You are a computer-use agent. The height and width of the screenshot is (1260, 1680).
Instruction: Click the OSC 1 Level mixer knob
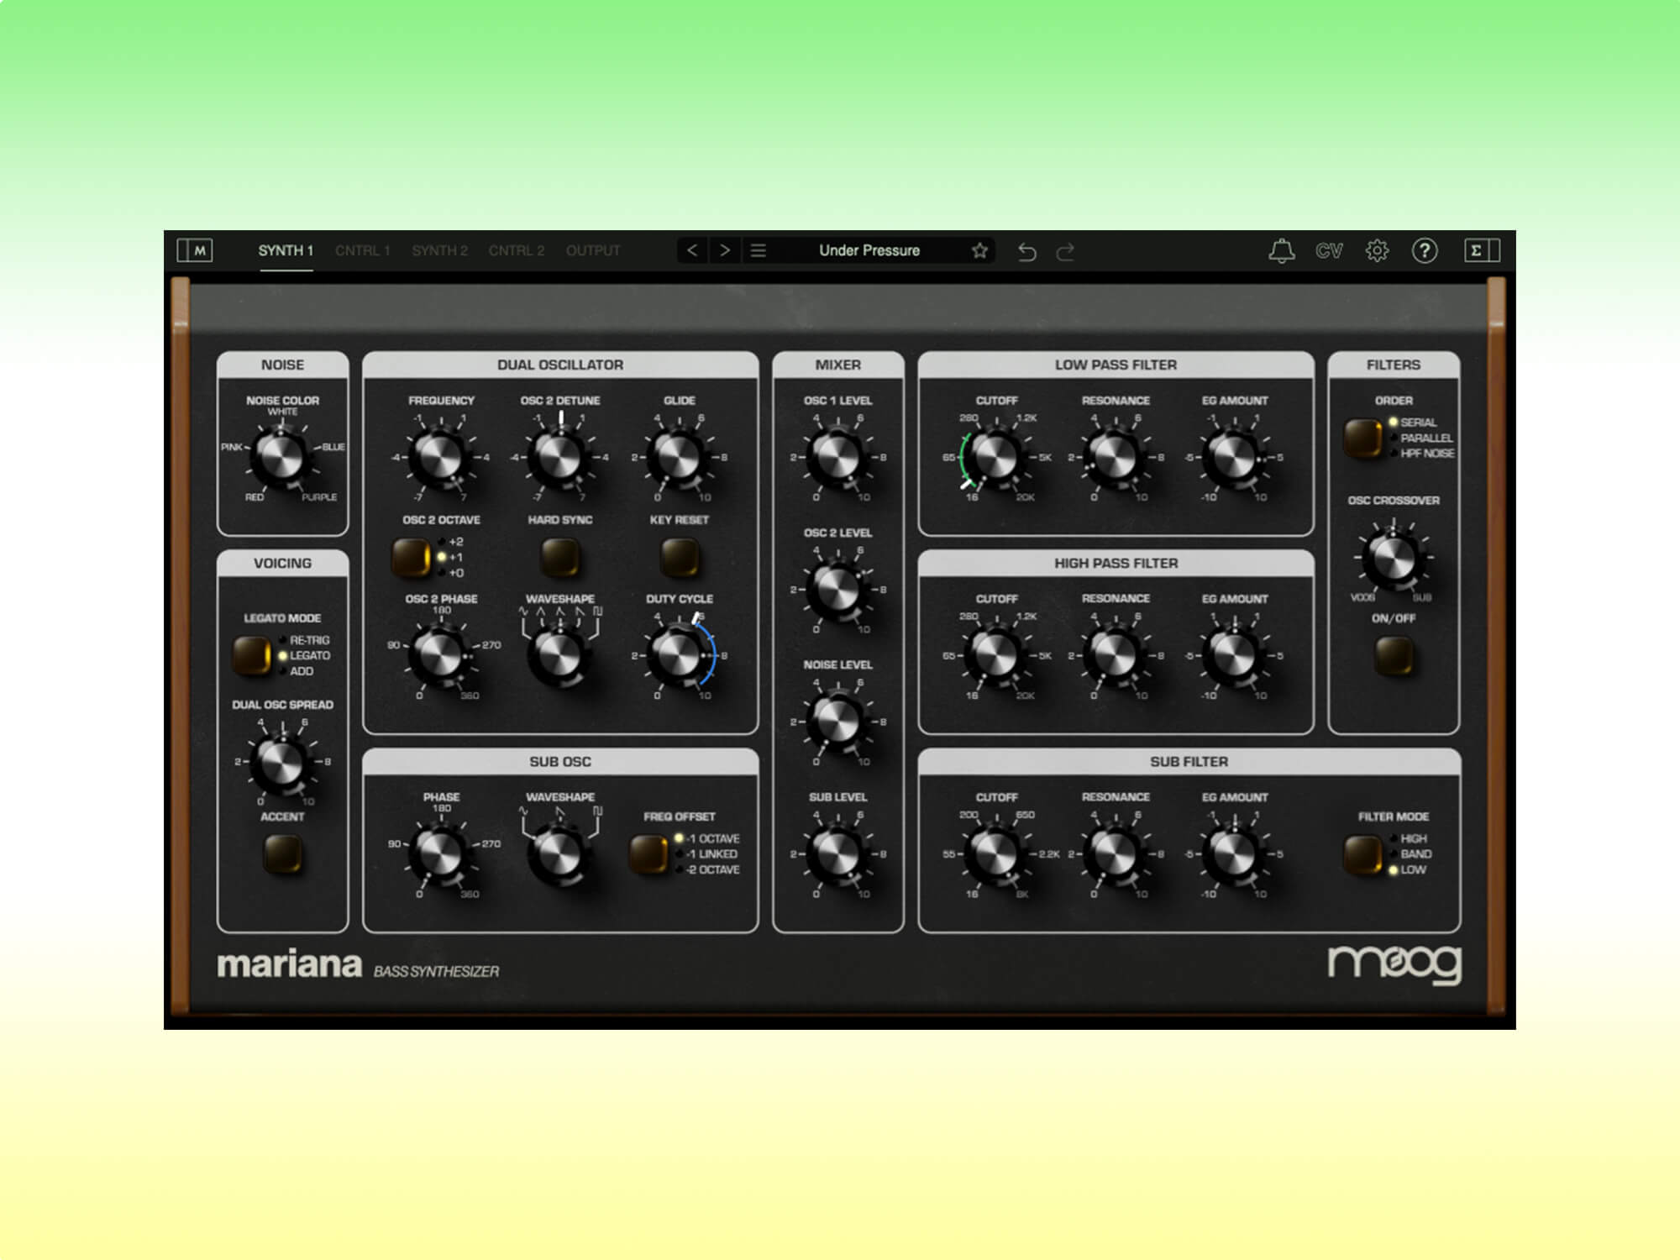[x=837, y=457]
